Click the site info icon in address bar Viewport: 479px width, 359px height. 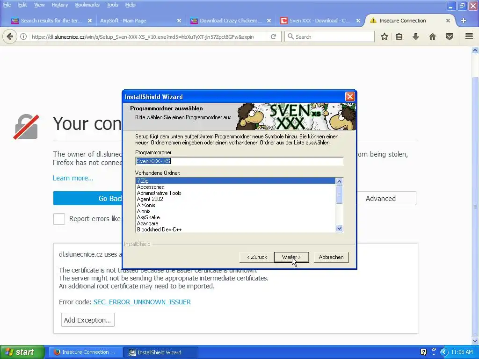(x=23, y=36)
